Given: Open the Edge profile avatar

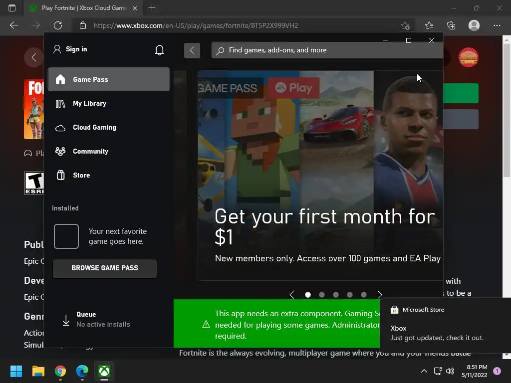Looking at the screenshot, I should 474,25.
